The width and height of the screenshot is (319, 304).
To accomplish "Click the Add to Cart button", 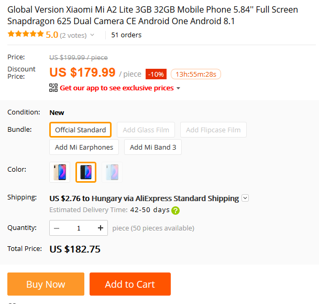I will (130, 284).
